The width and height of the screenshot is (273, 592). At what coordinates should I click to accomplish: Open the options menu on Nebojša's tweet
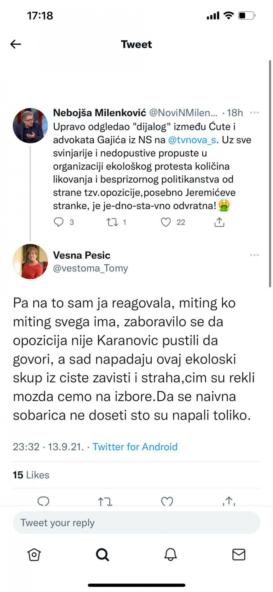point(255,113)
